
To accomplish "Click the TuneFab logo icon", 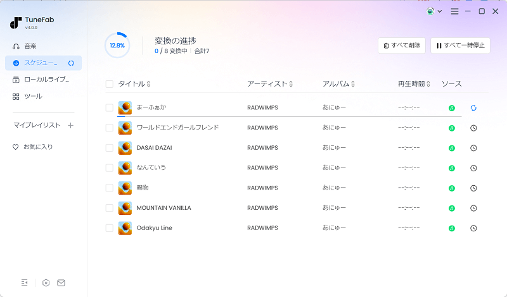I will (15, 23).
